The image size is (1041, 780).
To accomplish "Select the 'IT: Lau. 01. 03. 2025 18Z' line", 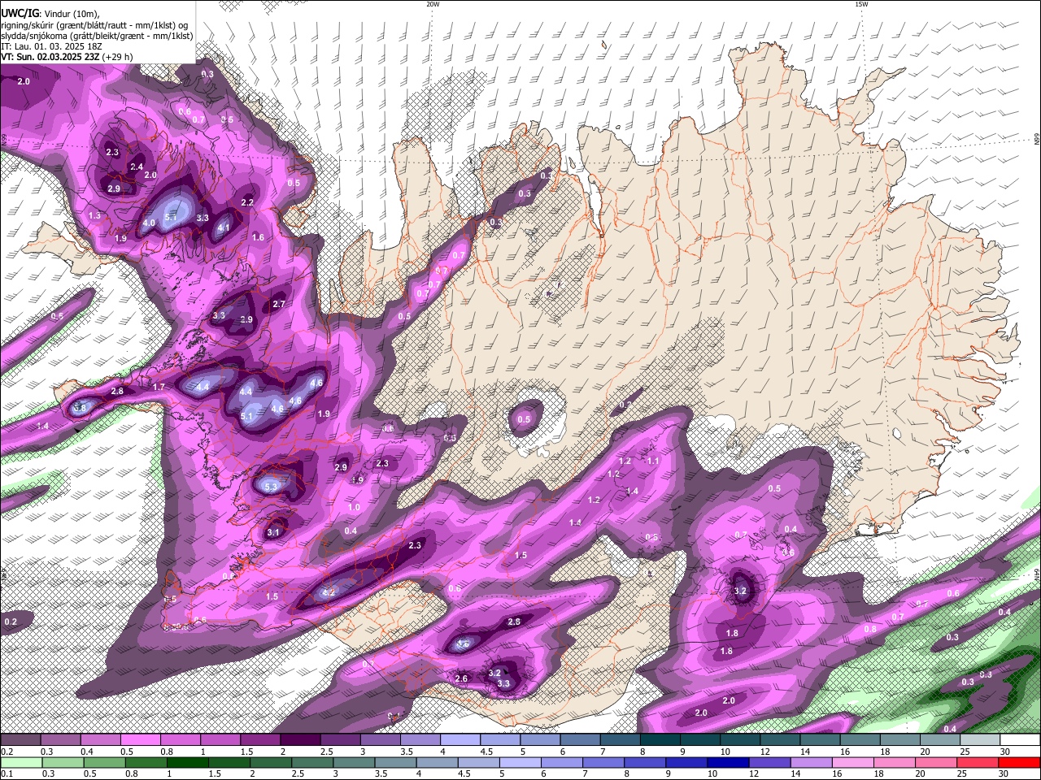I will [51, 46].
